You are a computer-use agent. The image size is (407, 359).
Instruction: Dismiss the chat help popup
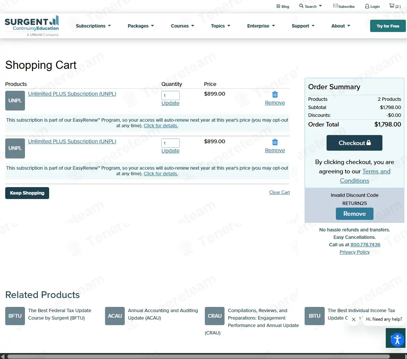(353, 319)
